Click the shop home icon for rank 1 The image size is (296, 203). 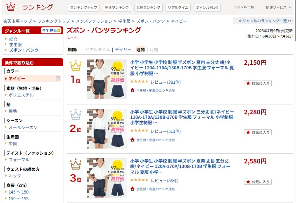133,90
